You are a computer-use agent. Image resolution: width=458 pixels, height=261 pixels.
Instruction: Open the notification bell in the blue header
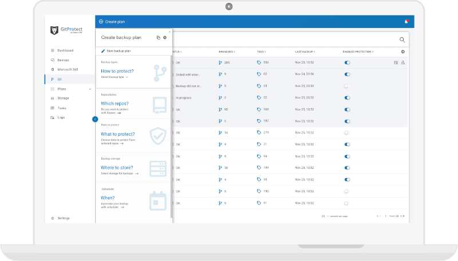[406, 22]
